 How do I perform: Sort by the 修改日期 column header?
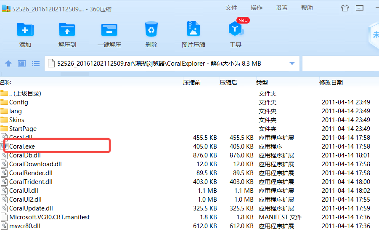coord(331,83)
